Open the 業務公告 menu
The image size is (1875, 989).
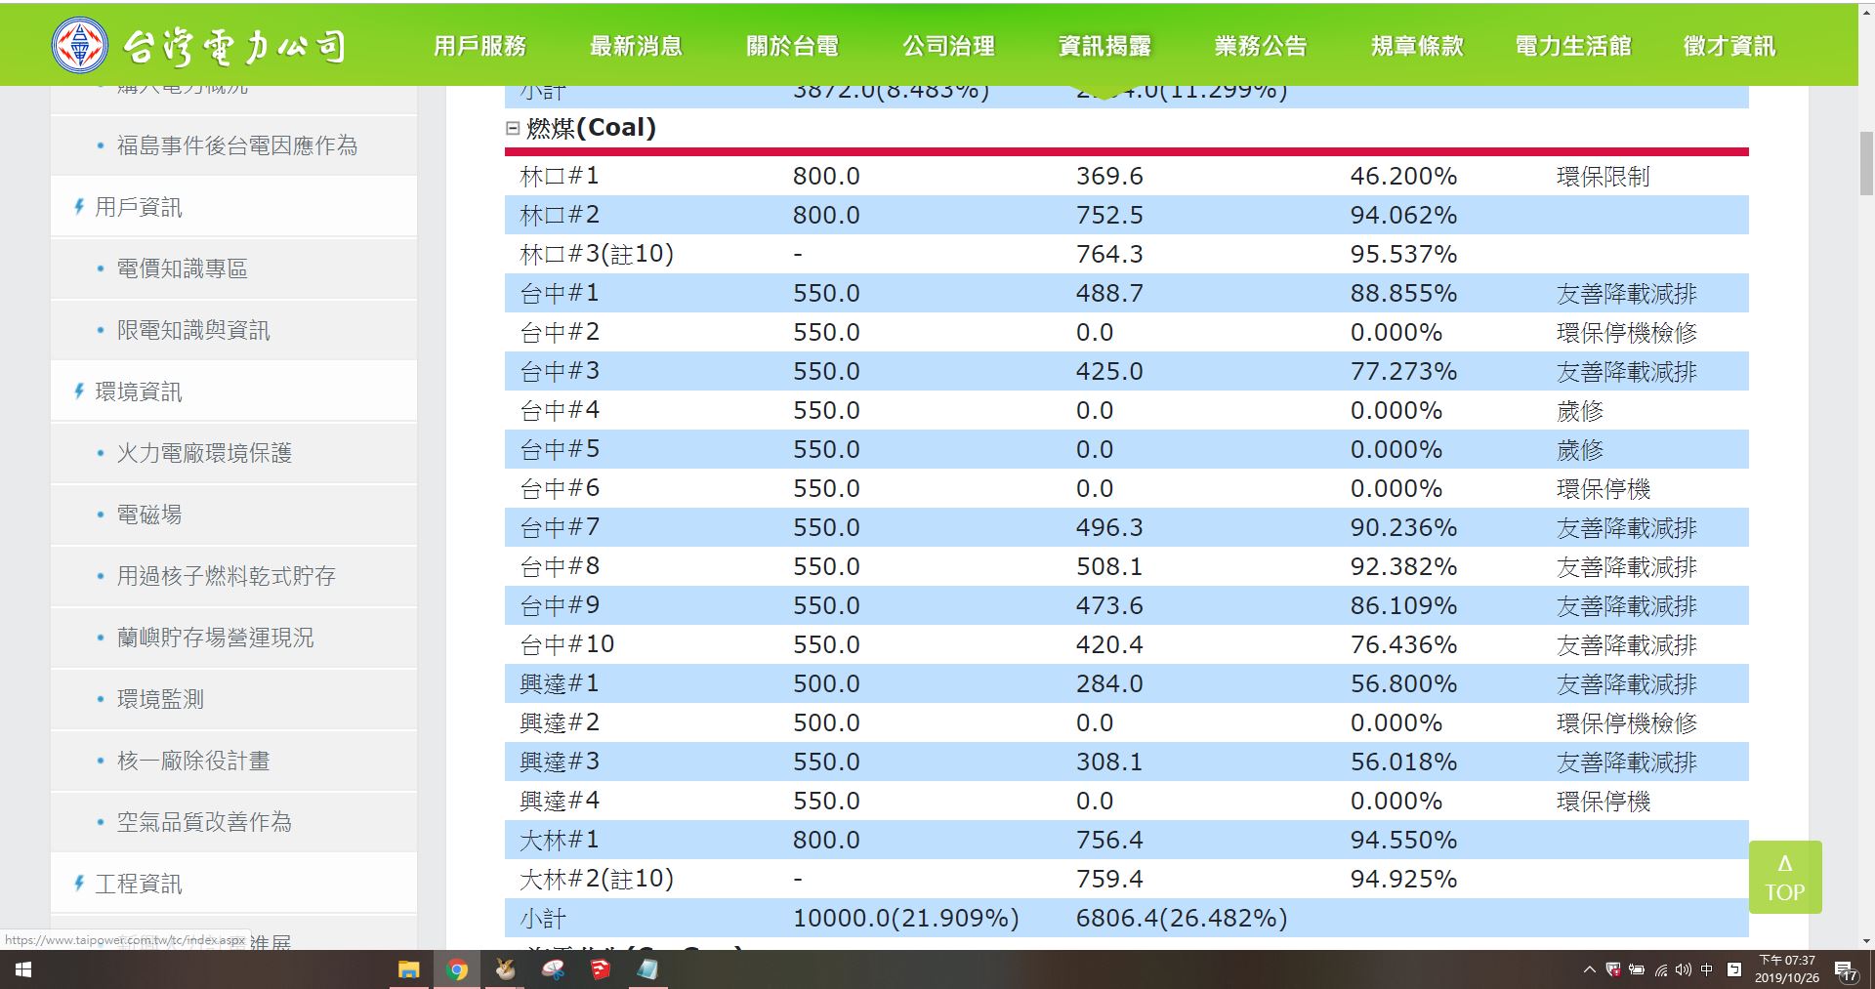click(x=1261, y=46)
